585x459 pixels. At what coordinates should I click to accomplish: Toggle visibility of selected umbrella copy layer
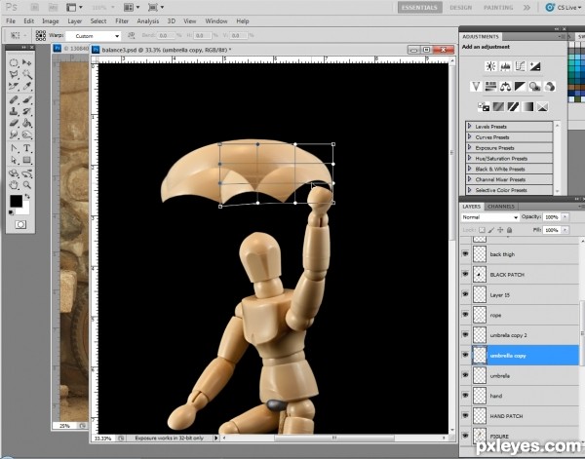pos(465,355)
